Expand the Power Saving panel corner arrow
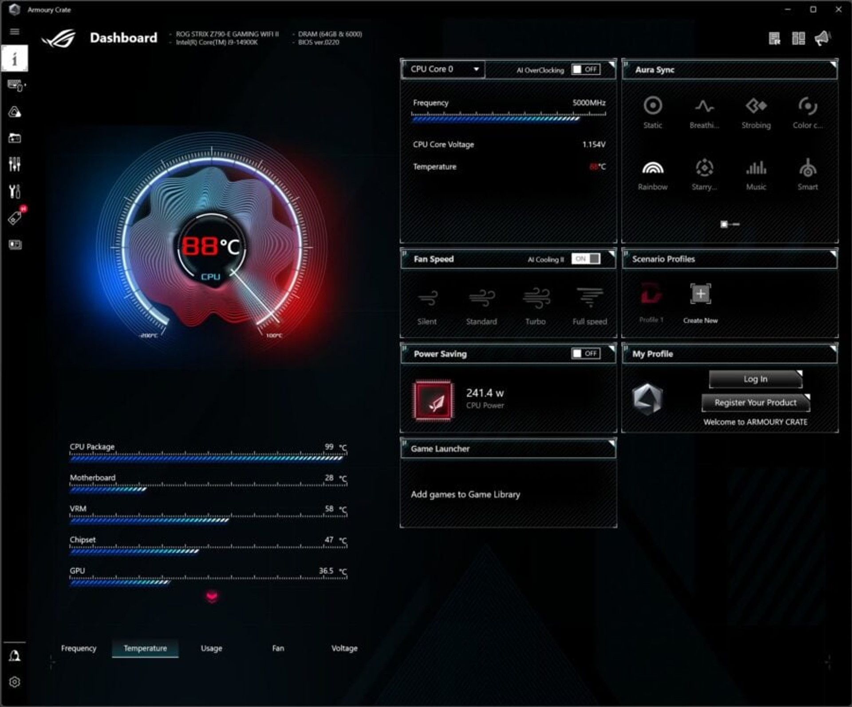This screenshot has height=707, width=852. tap(611, 348)
